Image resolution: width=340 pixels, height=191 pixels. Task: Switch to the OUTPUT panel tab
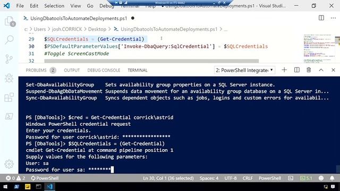coord(72,70)
